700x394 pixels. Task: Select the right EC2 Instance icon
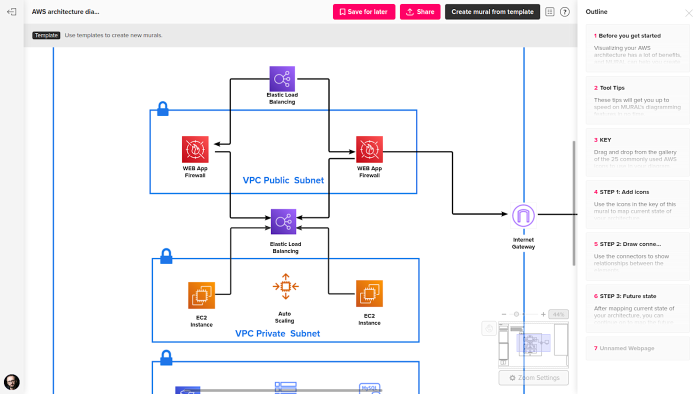(369, 293)
